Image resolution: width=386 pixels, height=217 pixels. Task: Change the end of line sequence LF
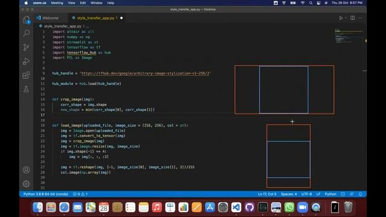(x=318, y=194)
